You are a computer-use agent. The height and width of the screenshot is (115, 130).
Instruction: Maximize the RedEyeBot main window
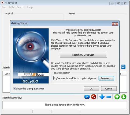(x=119, y=3)
